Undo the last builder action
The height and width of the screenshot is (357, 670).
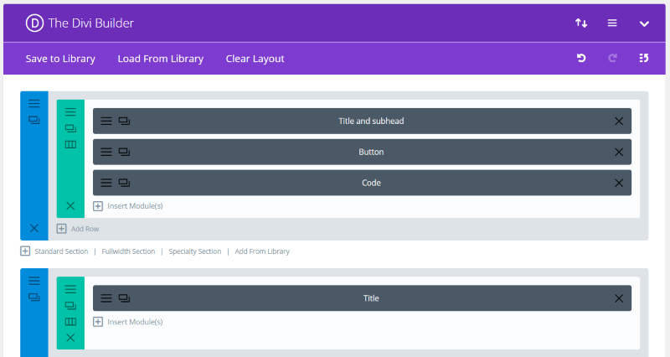click(x=581, y=58)
